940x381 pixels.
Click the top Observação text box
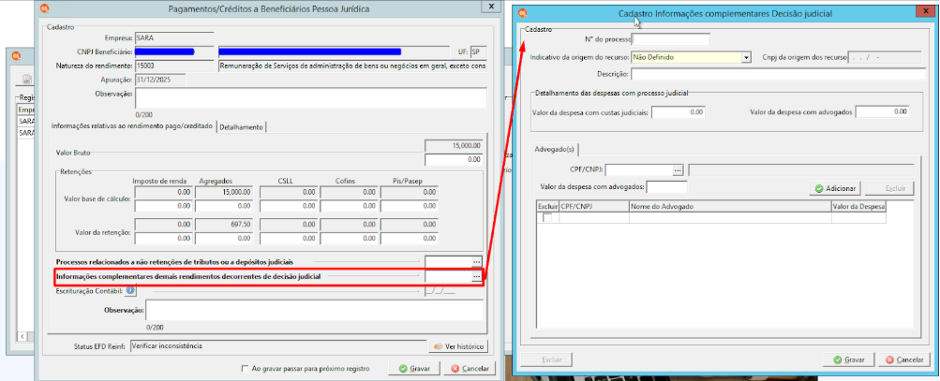(310, 99)
